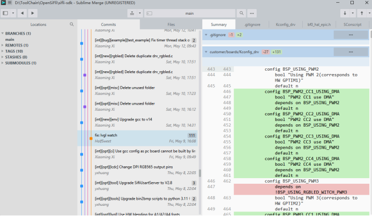This screenshot has height=216, width=372.
Task: Switch to the Files tab
Action: tap(171, 24)
